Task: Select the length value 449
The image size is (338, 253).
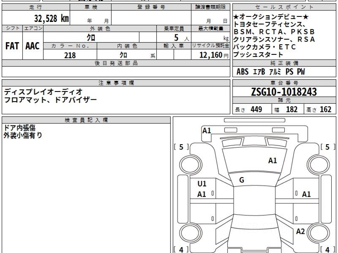Action: pos(256,109)
